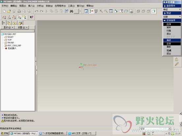
Task: Switch to the WPS 文字 taskbar window
Action: point(82,133)
